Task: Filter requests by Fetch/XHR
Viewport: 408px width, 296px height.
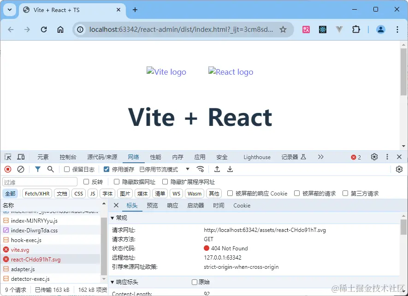Action: click(37, 194)
